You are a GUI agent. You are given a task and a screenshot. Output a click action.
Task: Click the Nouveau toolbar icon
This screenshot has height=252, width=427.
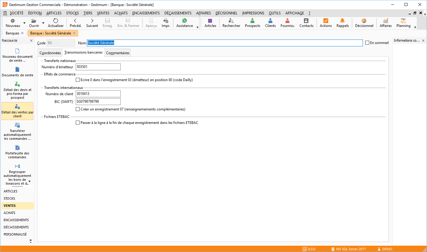[x=13, y=21]
